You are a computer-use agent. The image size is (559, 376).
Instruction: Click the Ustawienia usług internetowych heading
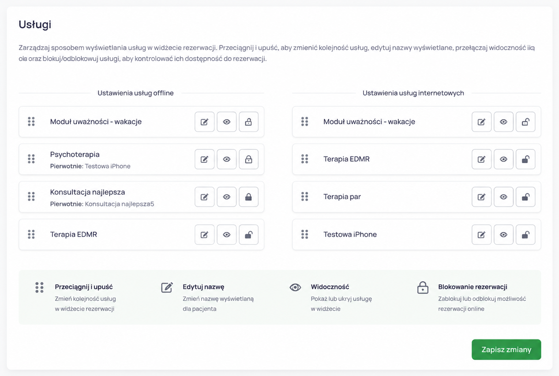[x=413, y=93]
